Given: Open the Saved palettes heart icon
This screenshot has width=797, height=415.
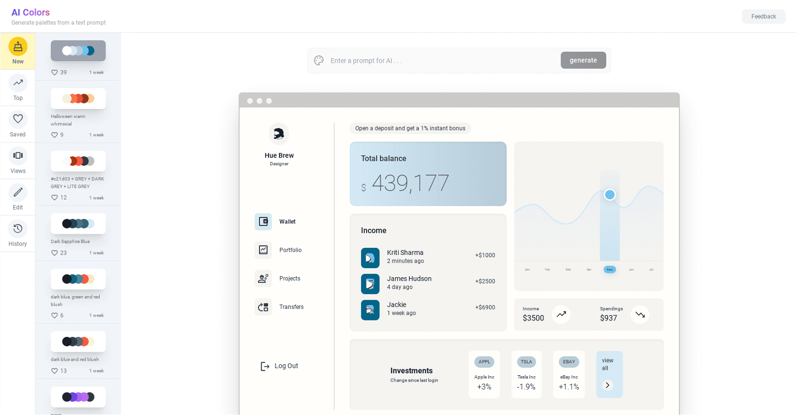Looking at the screenshot, I should coord(18,119).
